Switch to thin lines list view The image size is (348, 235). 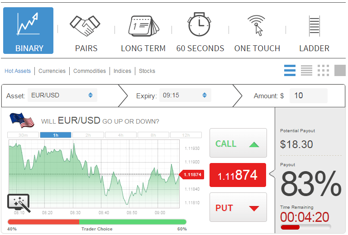[306, 71]
